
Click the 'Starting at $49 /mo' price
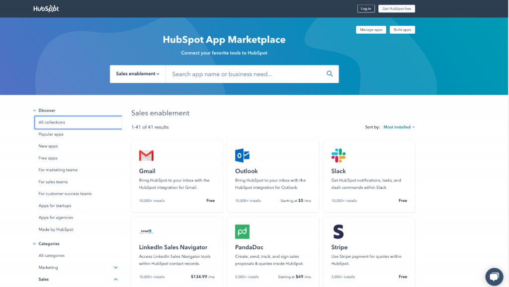[294, 277]
